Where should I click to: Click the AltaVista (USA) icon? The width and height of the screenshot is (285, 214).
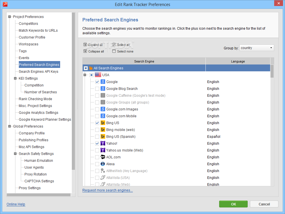click(103, 177)
